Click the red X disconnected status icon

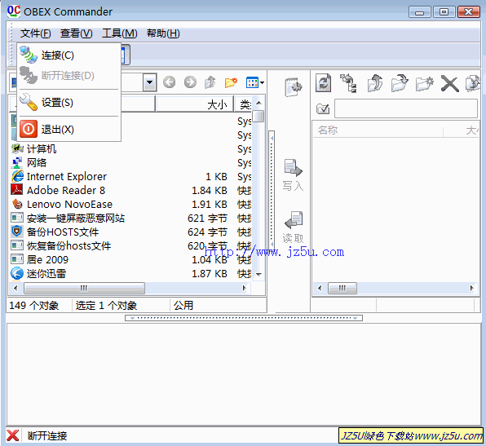(13, 435)
